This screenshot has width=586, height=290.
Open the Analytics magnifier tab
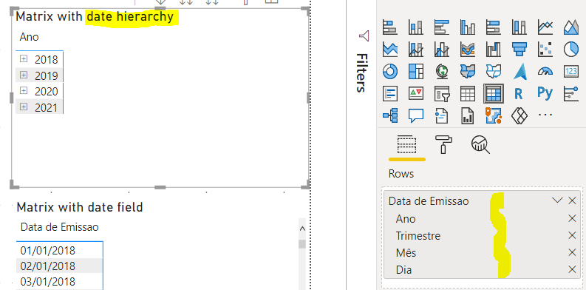pyautogui.click(x=480, y=145)
